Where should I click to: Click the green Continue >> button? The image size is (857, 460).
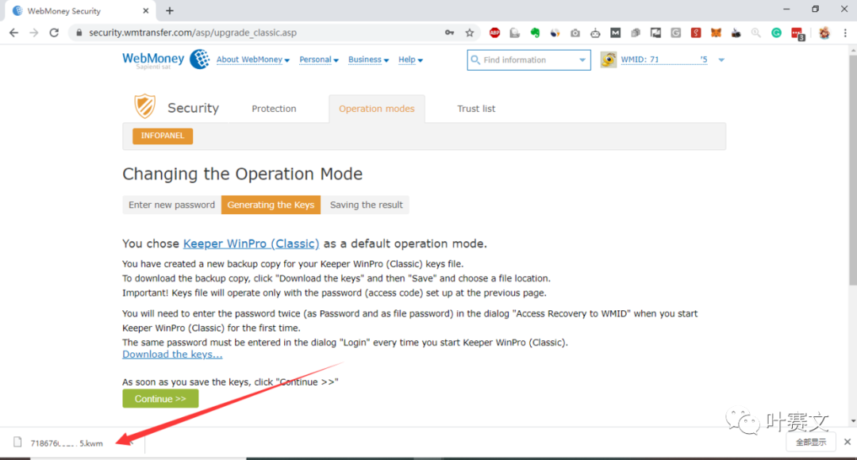(160, 399)
